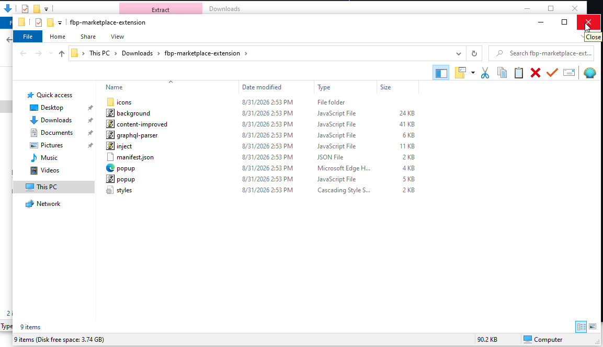Refresh the folder with the refresh button
603x347 pixels.
474,53
